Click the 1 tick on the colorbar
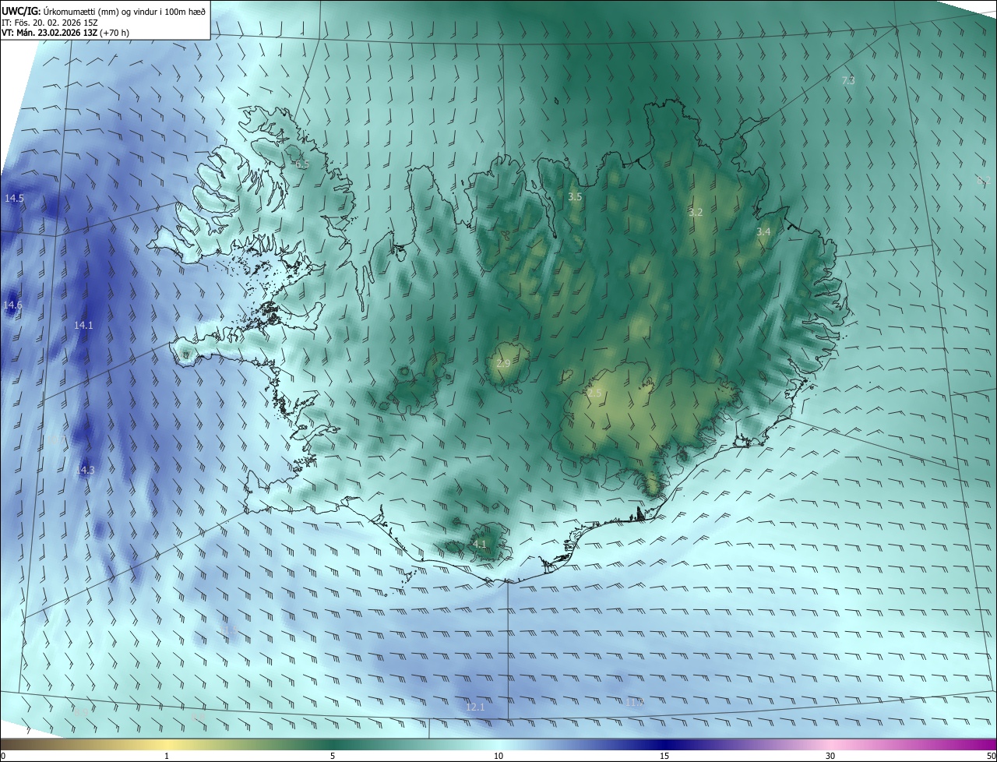The image size is (997, 762). point(167,757)
